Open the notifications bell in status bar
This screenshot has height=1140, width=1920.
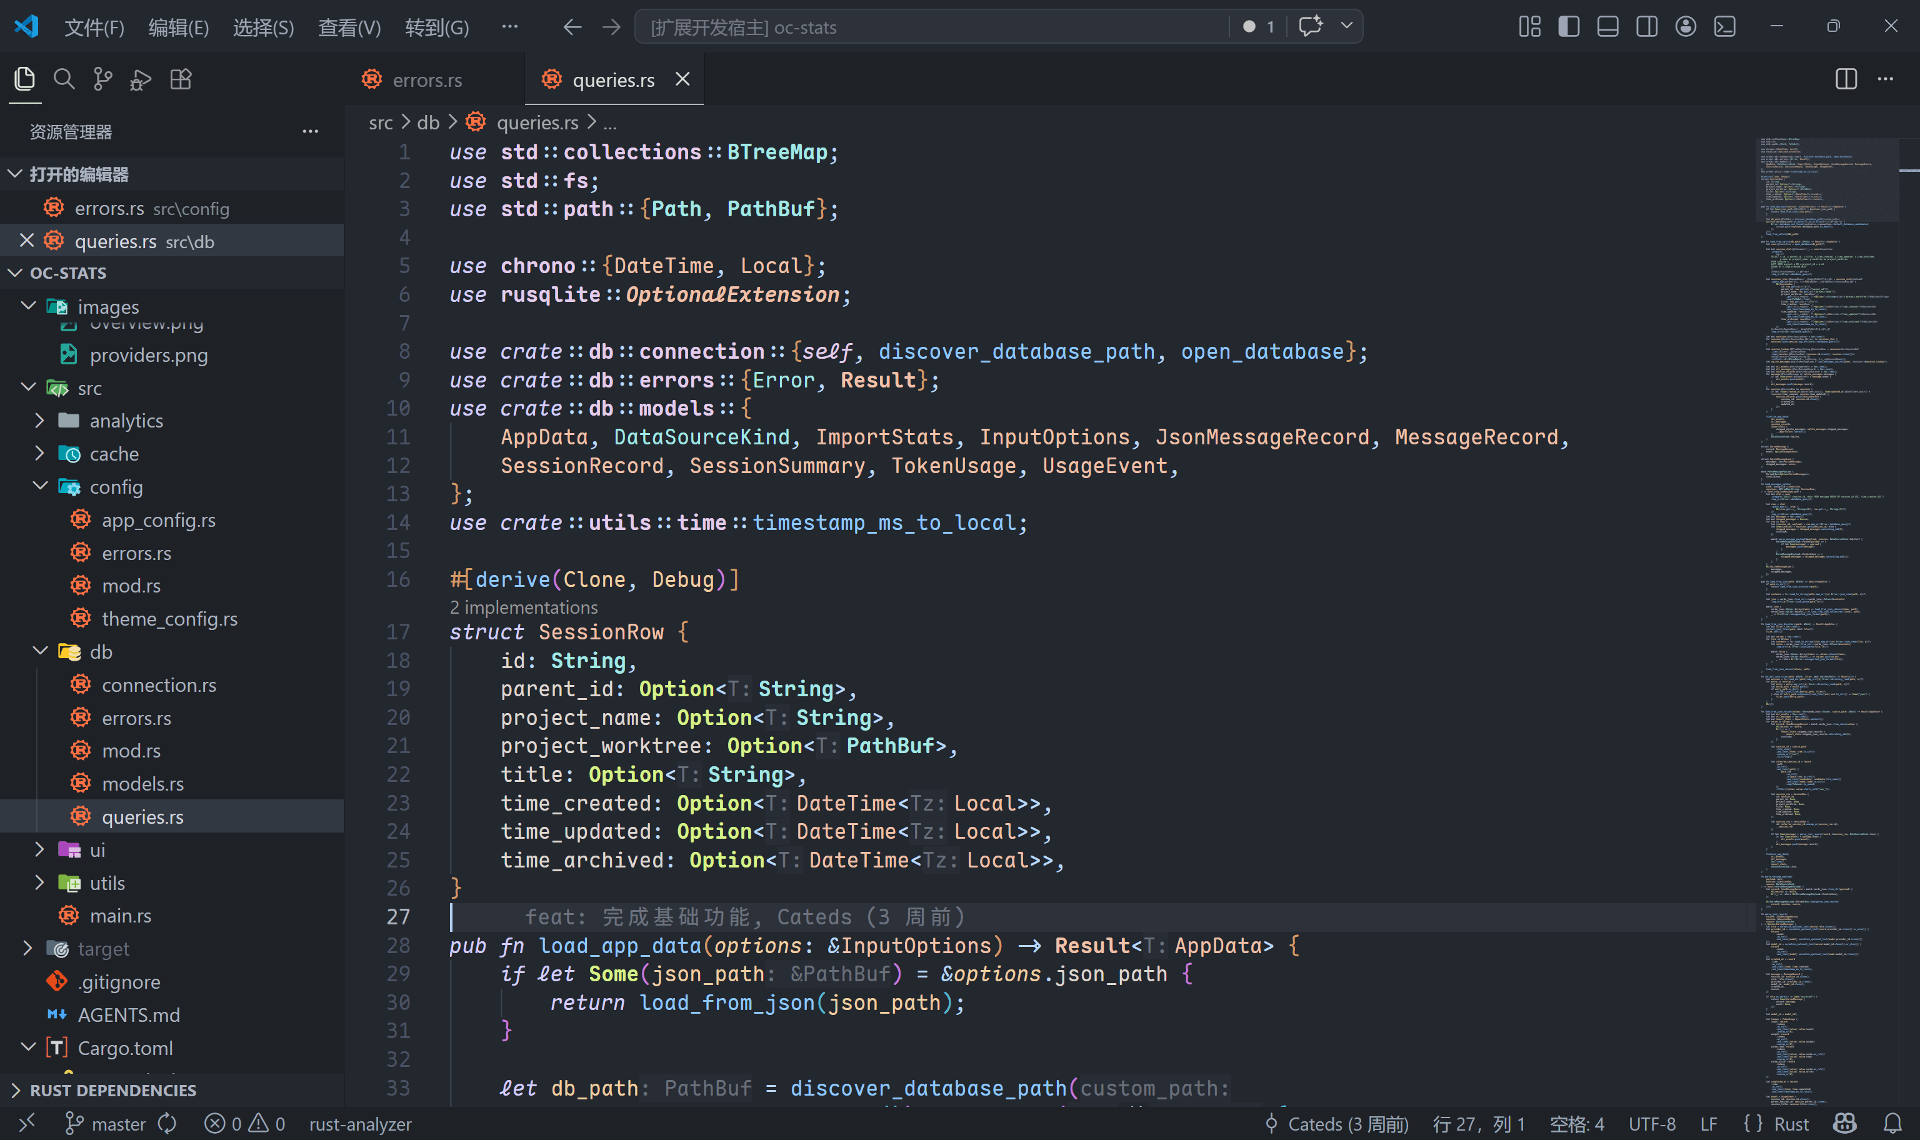point(1892,1123)
